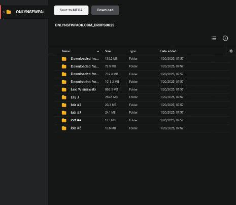Select 'Downloaded fro...' name in 739.4 MB row
Image resolution: width=236 pixels, height=205 pixels.
tap(85, 74)
